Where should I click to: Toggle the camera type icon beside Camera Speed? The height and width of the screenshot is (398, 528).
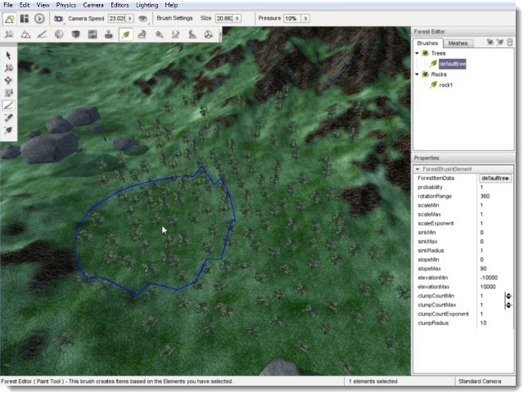point(58,18)
